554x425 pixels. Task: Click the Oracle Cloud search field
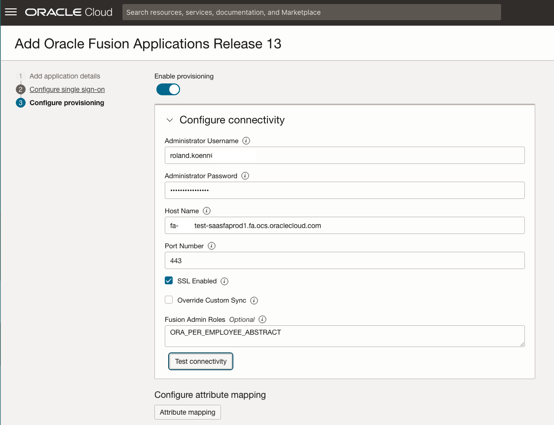[311, 12]
